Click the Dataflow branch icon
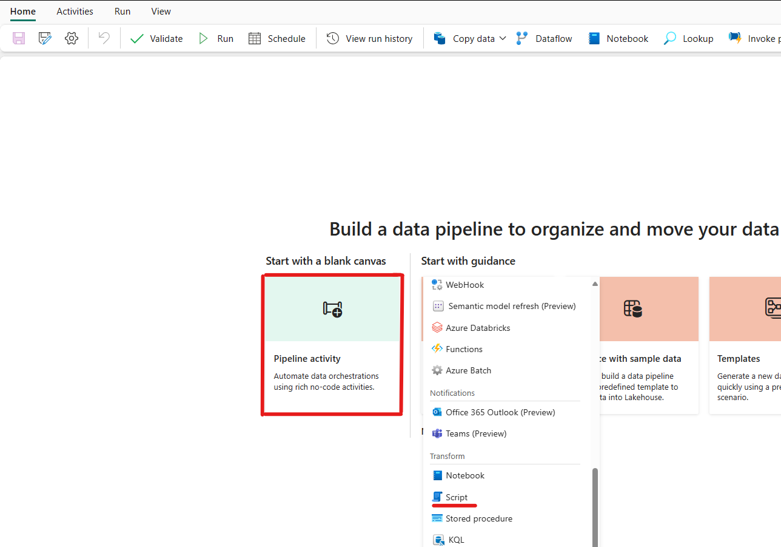The width and height of the screenshot is (781, 547). click(x=522, y=38)
